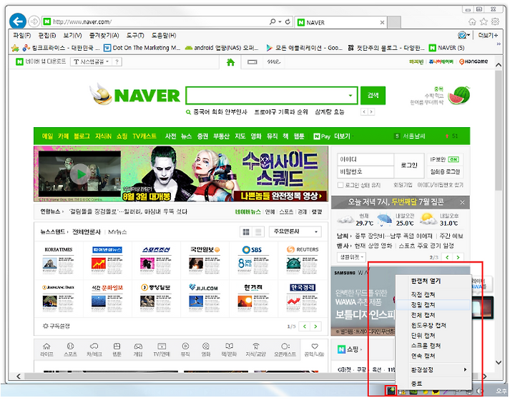515x400 pixels.
Task: Open Favorites with the star icon
Action: pyautogui.click(x=484, y=21)
